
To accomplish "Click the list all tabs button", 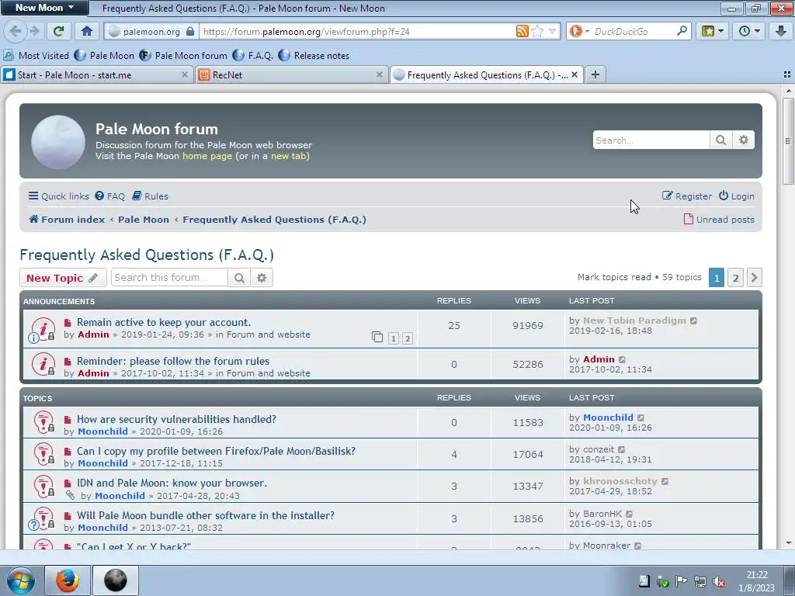I will click(x=787, y=74).
